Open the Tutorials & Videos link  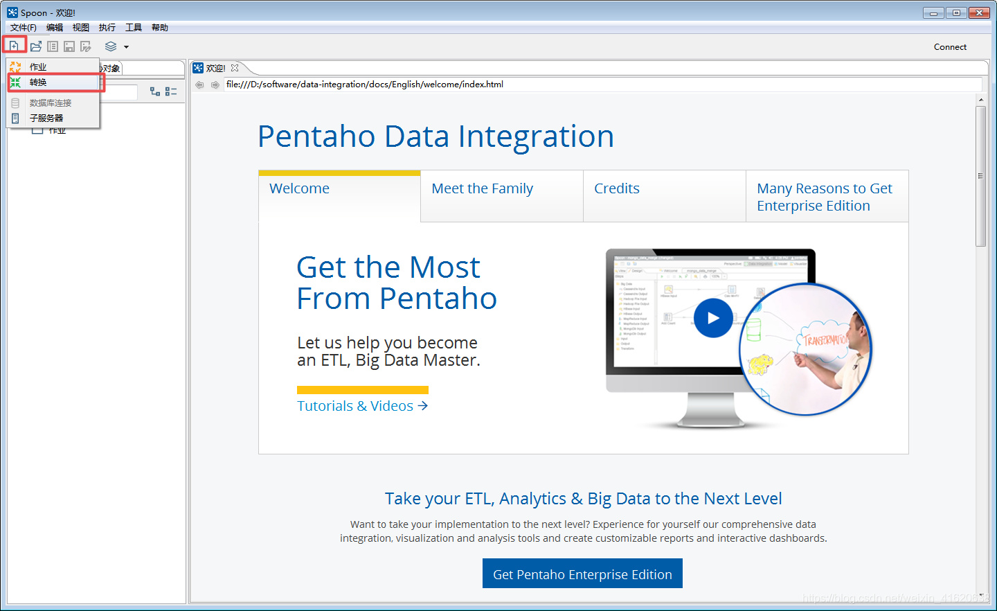[x=362, y=406]
